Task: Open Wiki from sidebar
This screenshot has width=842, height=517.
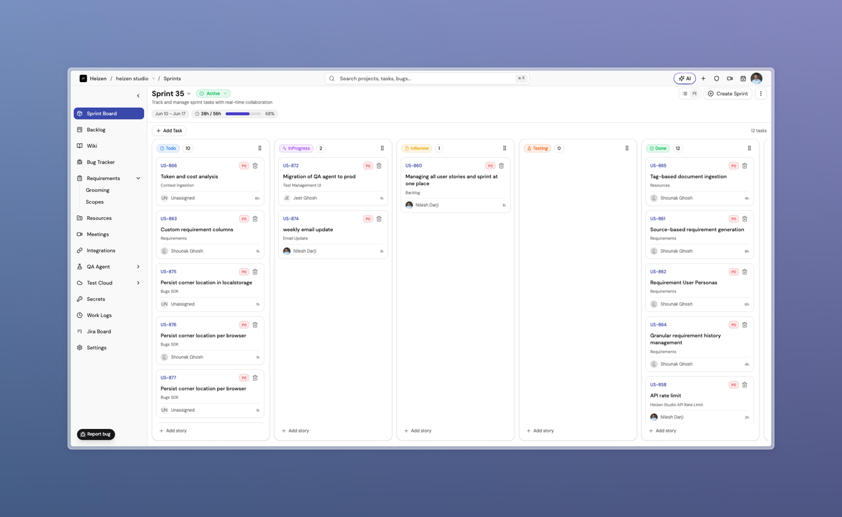Action: (109, 146)
